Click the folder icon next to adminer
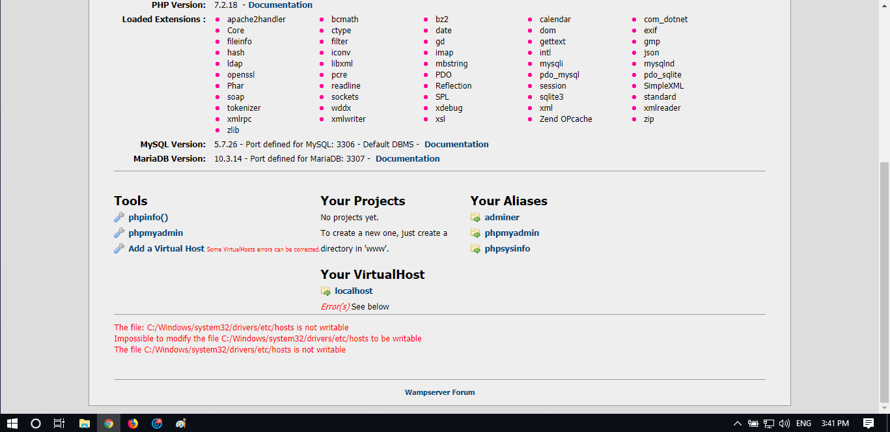The height and width of the screenshot is (432, 890). click(476, 218)
